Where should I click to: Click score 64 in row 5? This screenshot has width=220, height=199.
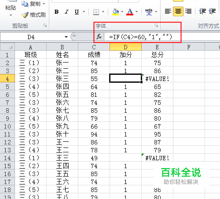point(94,87)
